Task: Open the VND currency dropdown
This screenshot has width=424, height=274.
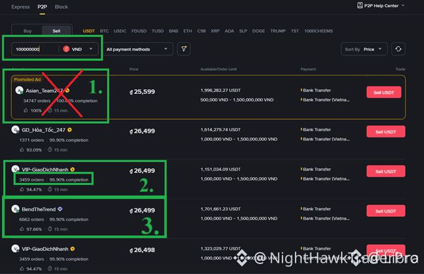Action: point(78,49)
